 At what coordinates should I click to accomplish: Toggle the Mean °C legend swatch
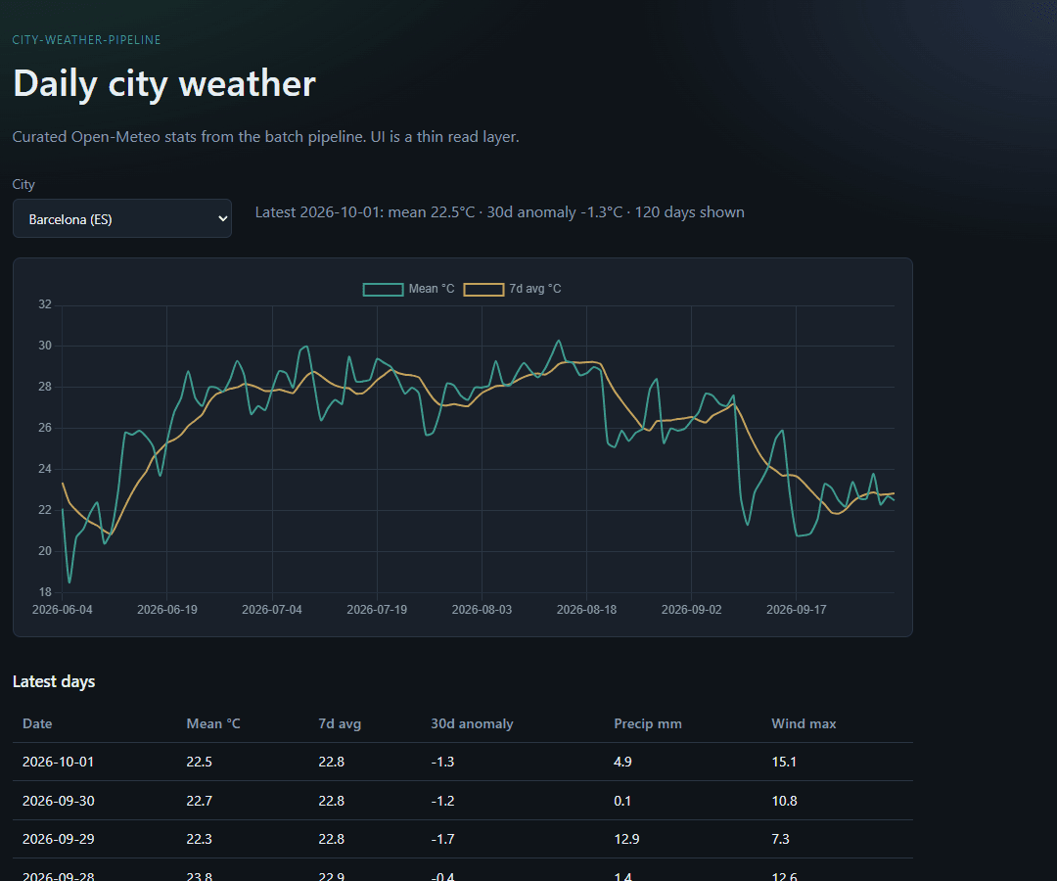[x=383, y=289]
